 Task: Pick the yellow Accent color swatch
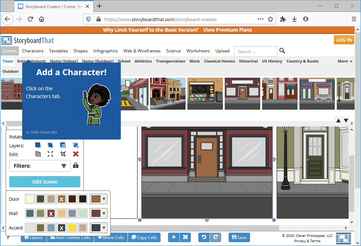[72, 228]
